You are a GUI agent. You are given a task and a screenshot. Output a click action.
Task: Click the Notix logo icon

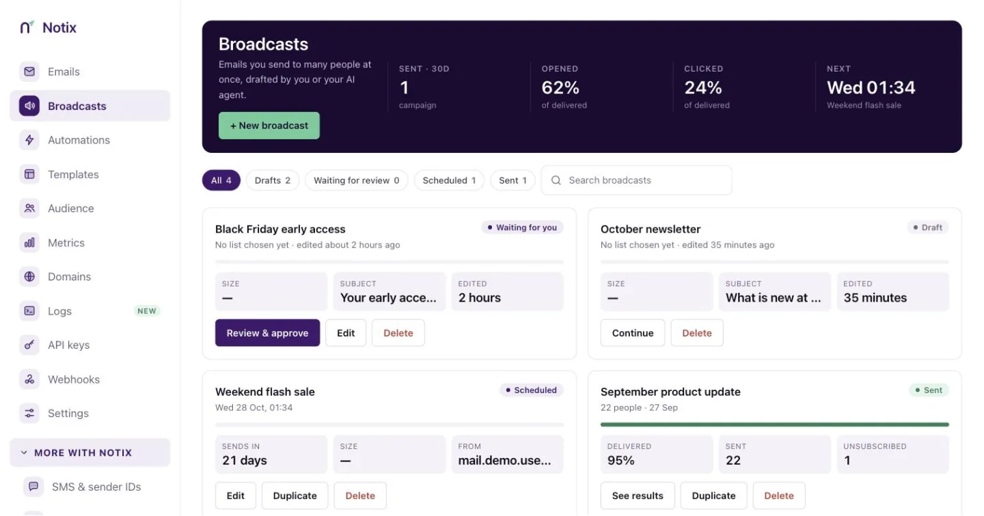click(27, 27)
